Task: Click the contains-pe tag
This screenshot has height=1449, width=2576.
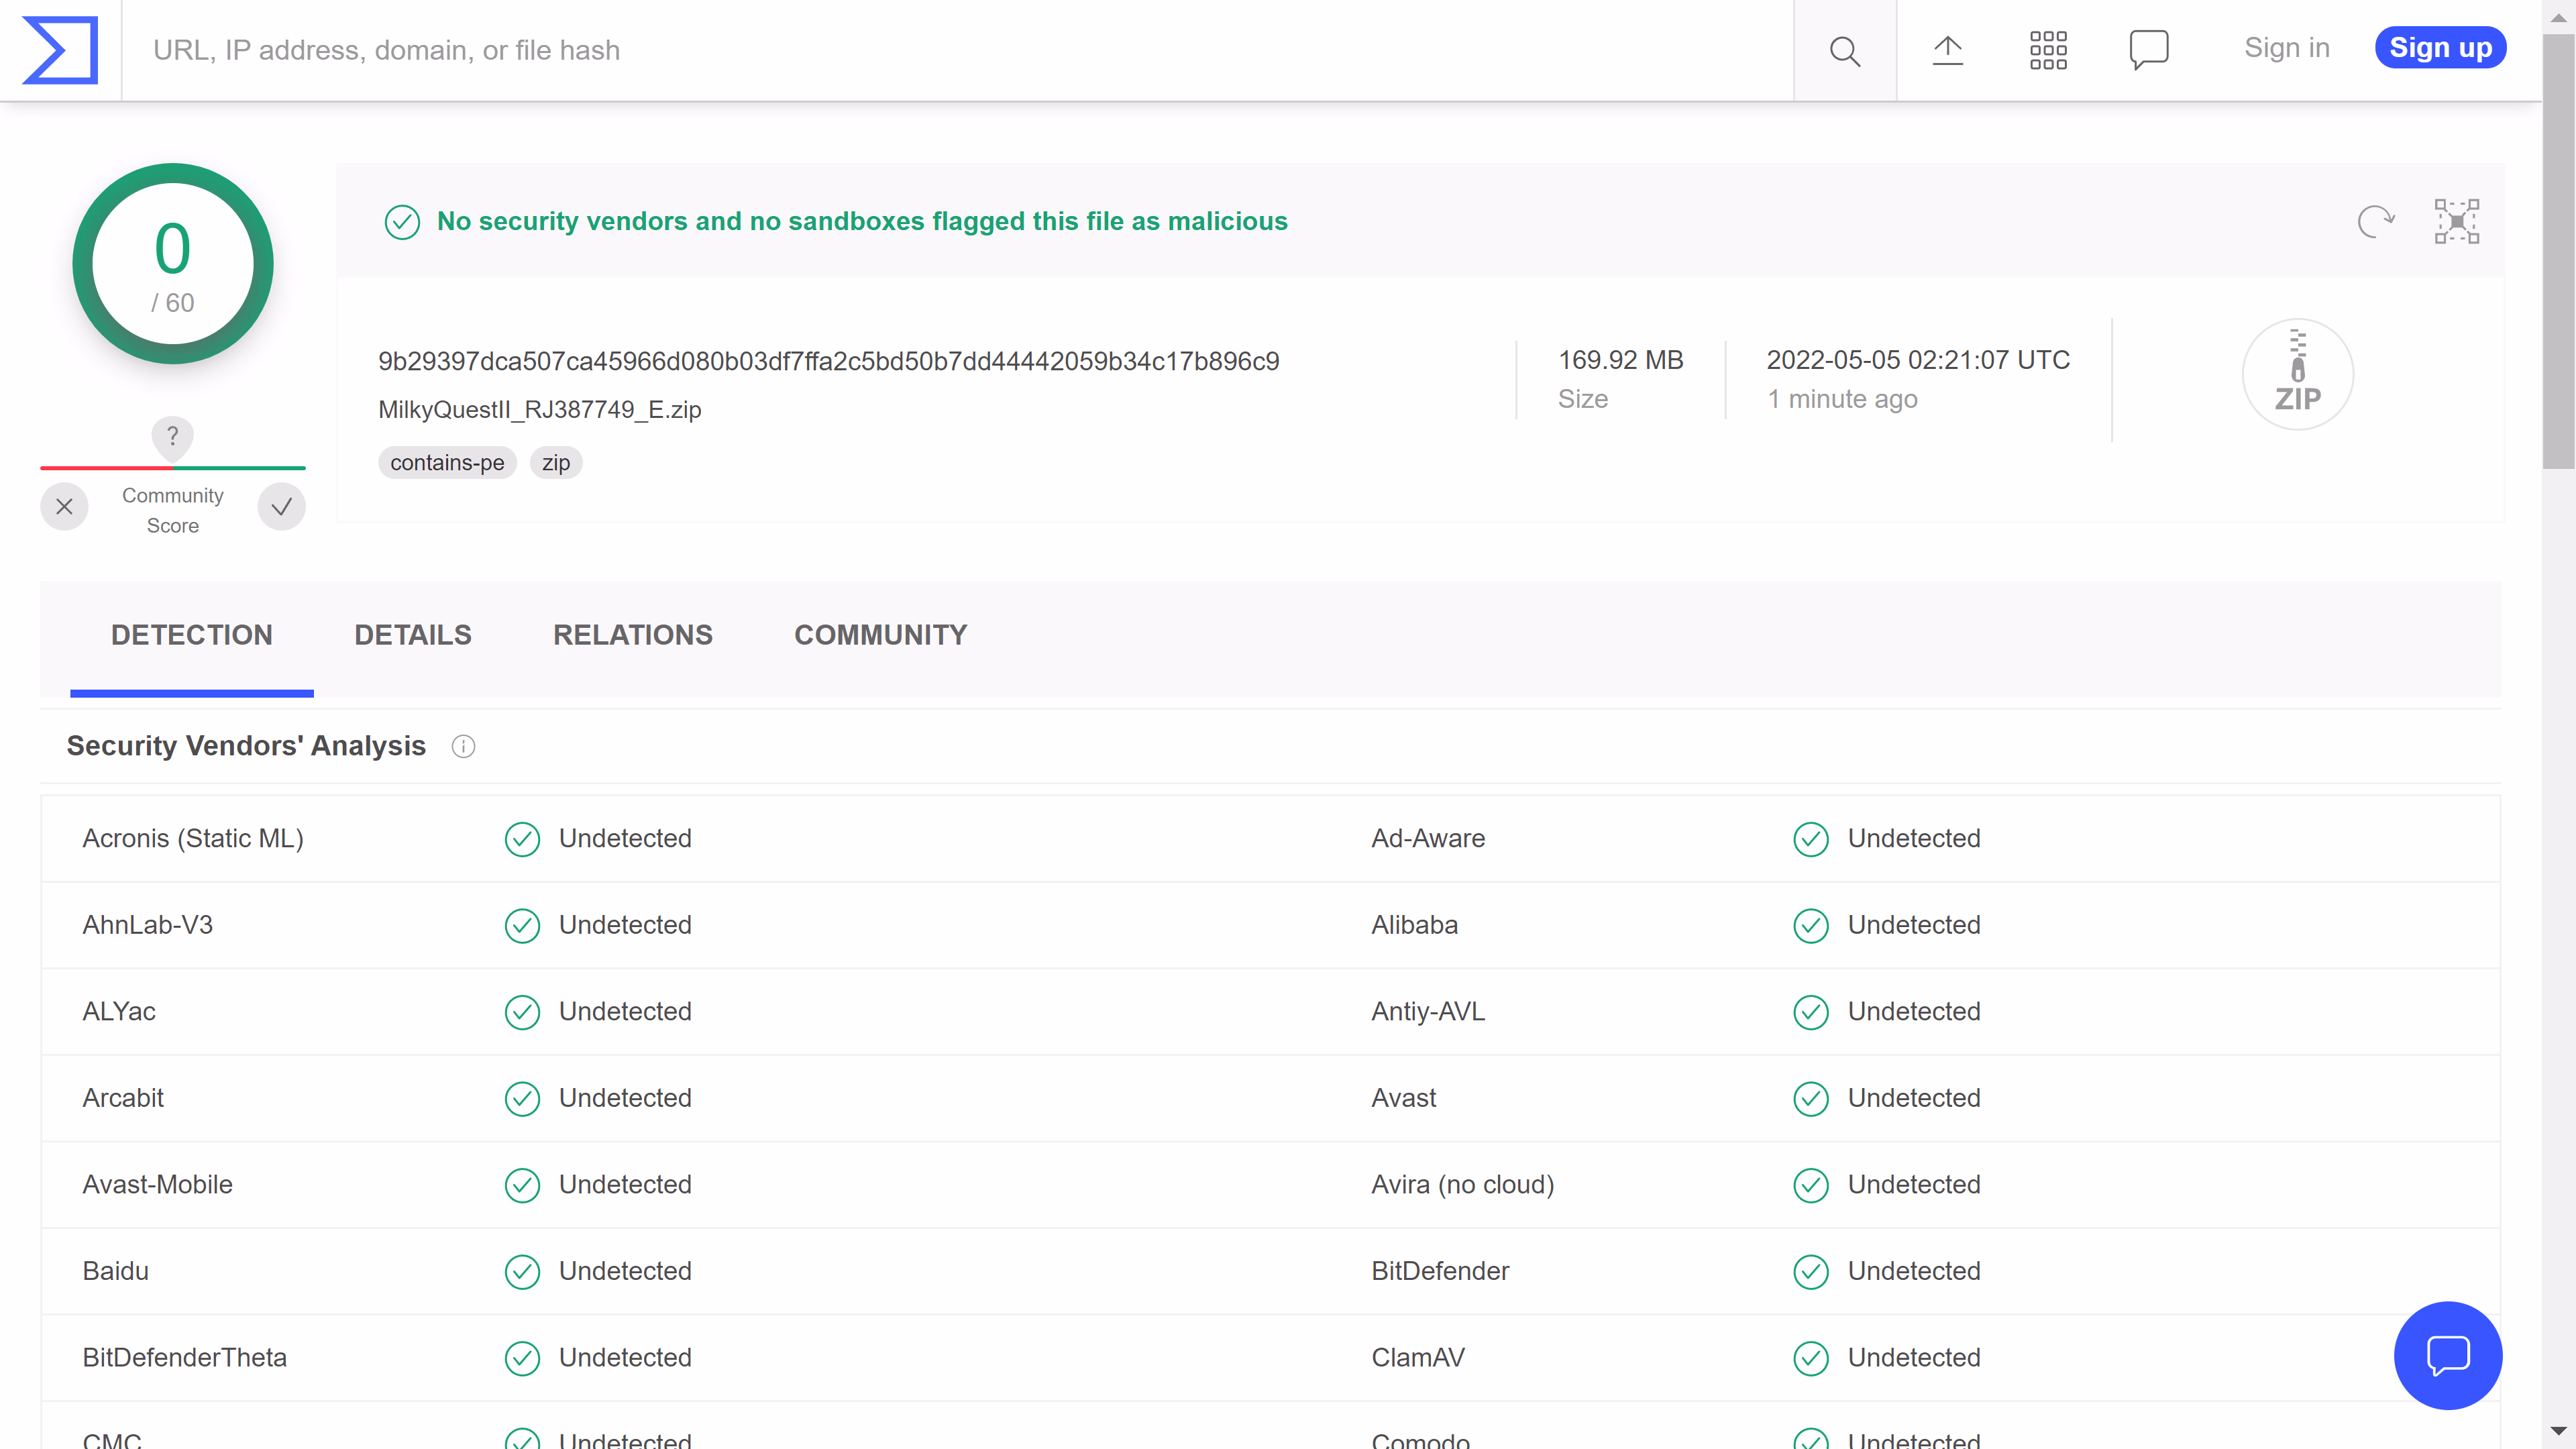Action: point(447,463)
